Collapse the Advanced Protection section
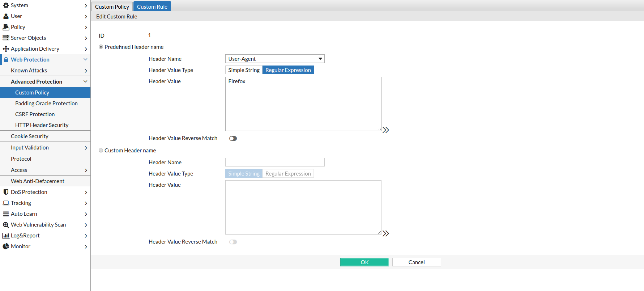 tap(85, 82)
